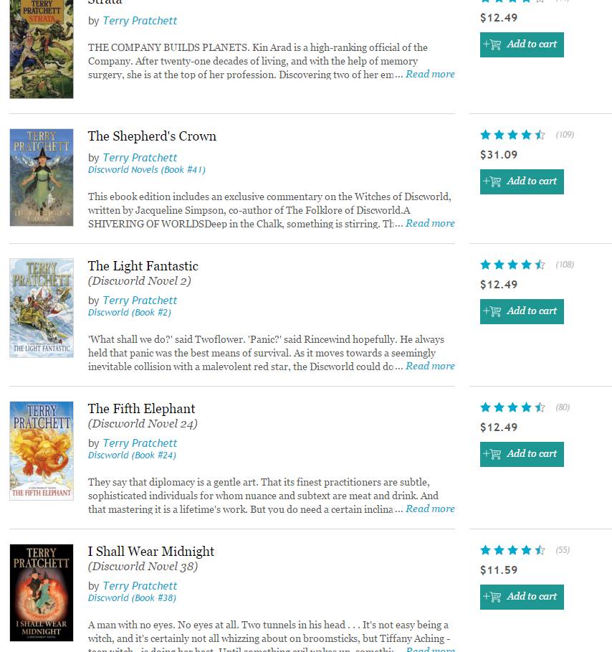Viewport: 612px width, 652px height.
Task: Click star rating for I Shall Wear Midnight
Action: 512,550
